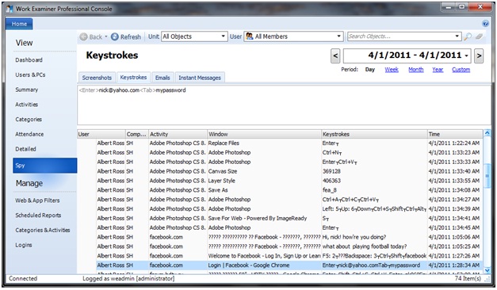Open the Activities view
The image size is (497, 290).
coord(27,105)
